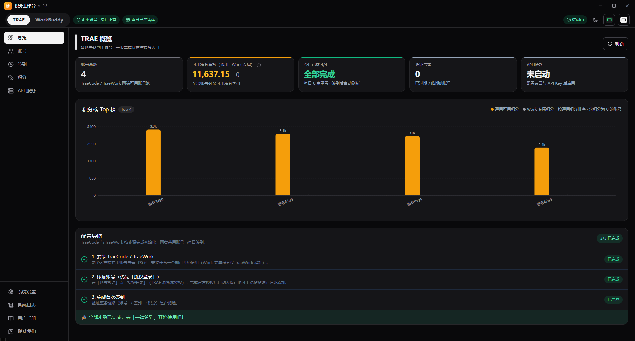Click the bar for 账号2490

click(153, 162)
